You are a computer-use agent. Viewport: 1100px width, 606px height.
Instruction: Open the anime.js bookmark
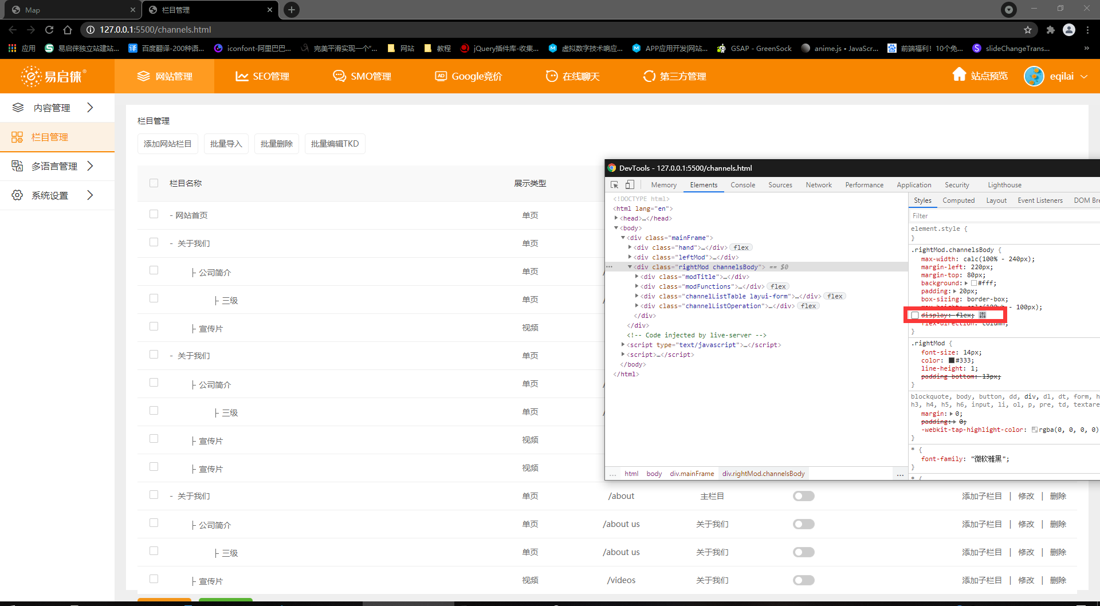pos(840,48)
